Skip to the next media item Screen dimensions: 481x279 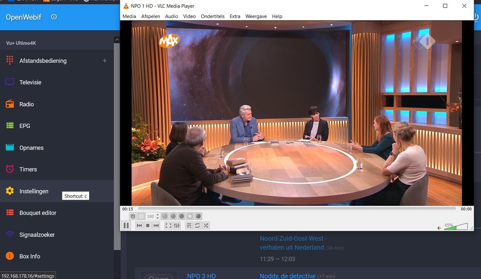click(x=156, y=225)
